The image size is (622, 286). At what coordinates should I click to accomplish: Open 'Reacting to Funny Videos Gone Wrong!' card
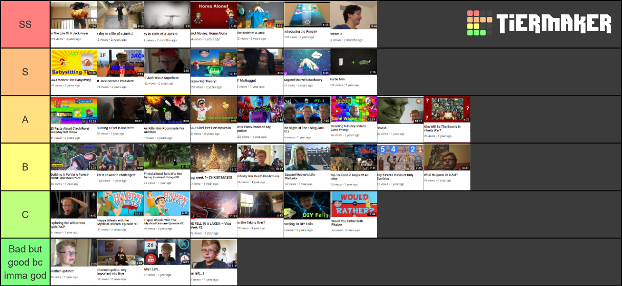(353, 119)
